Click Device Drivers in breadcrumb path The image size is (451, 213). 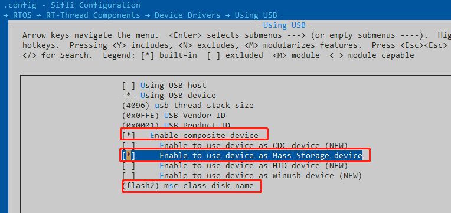point(187,15)
